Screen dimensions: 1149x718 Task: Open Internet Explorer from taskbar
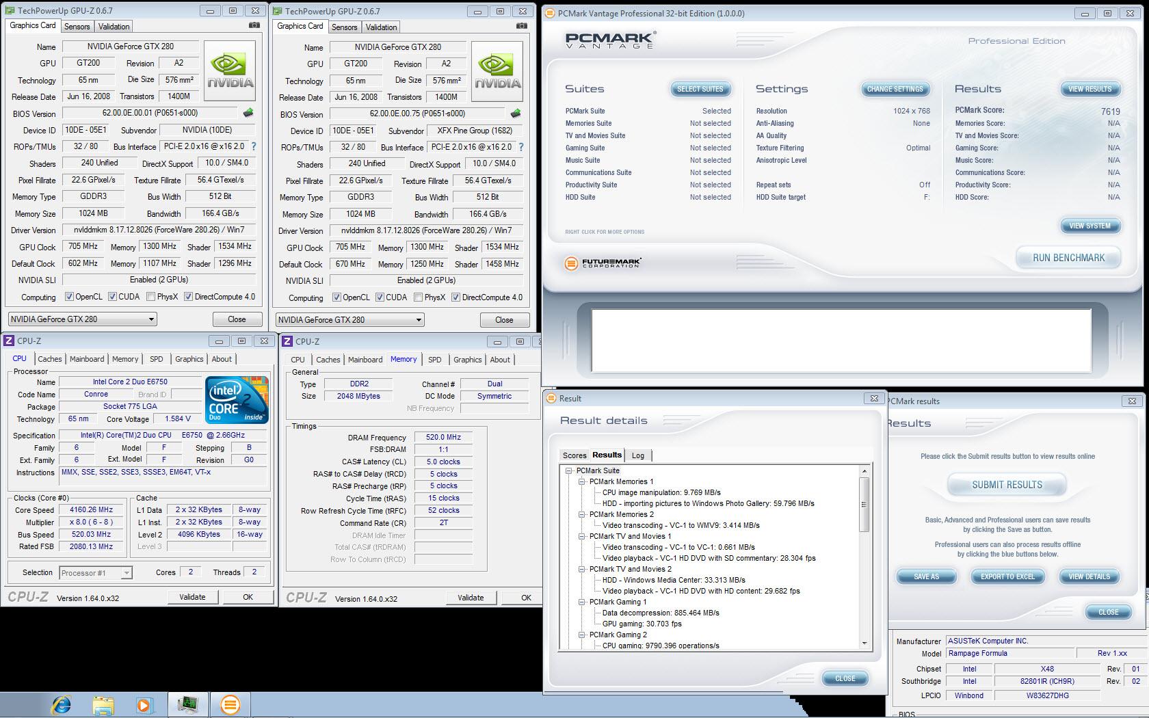coord(62,704)
